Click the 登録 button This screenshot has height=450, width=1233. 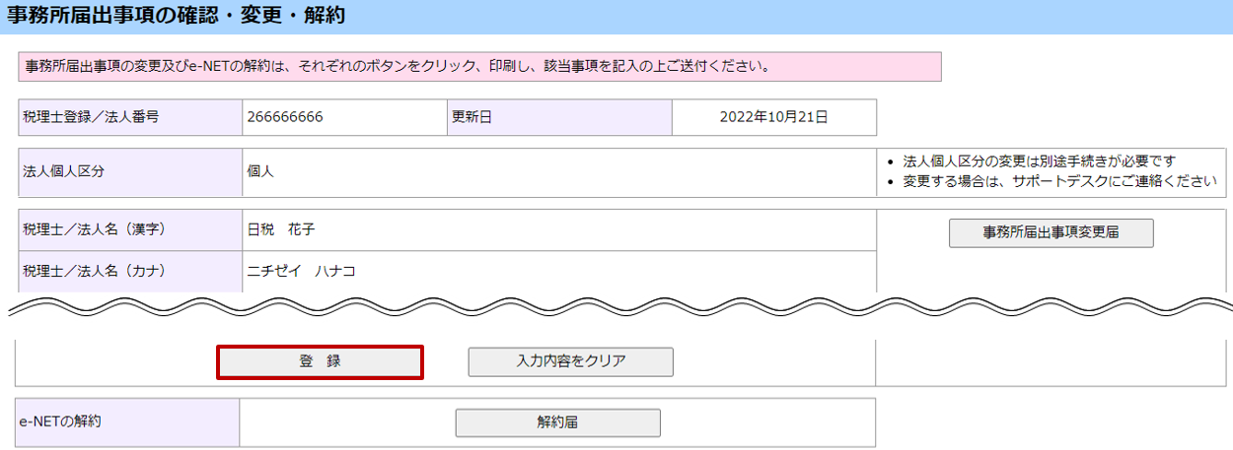coord(320,361)
